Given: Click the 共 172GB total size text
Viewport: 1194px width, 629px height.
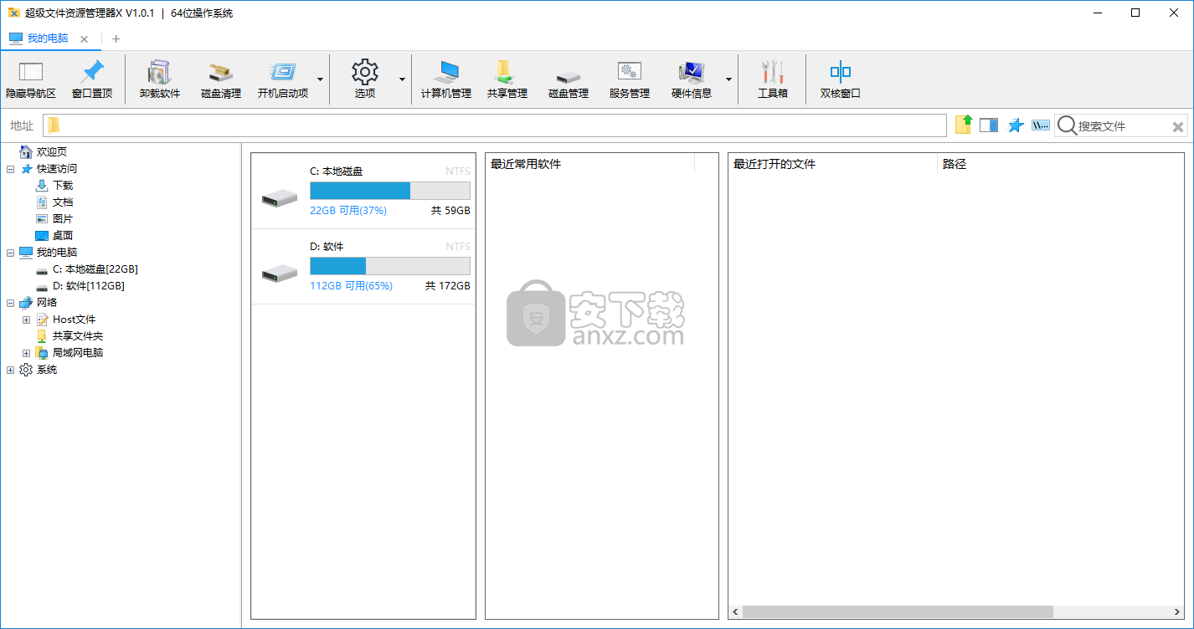Looking at the screenshot, I should pos(448,286).
